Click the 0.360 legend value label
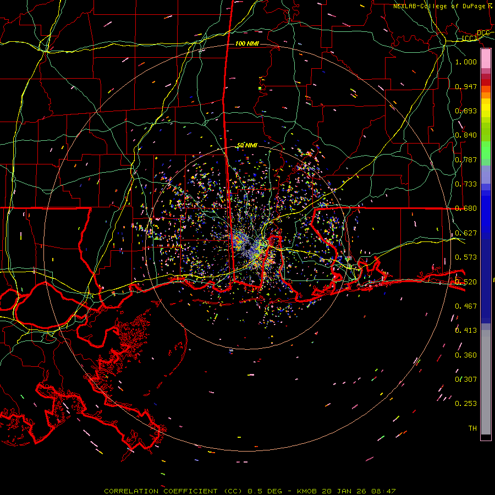Viewport: 495px width, 495px height. (466, 355)
